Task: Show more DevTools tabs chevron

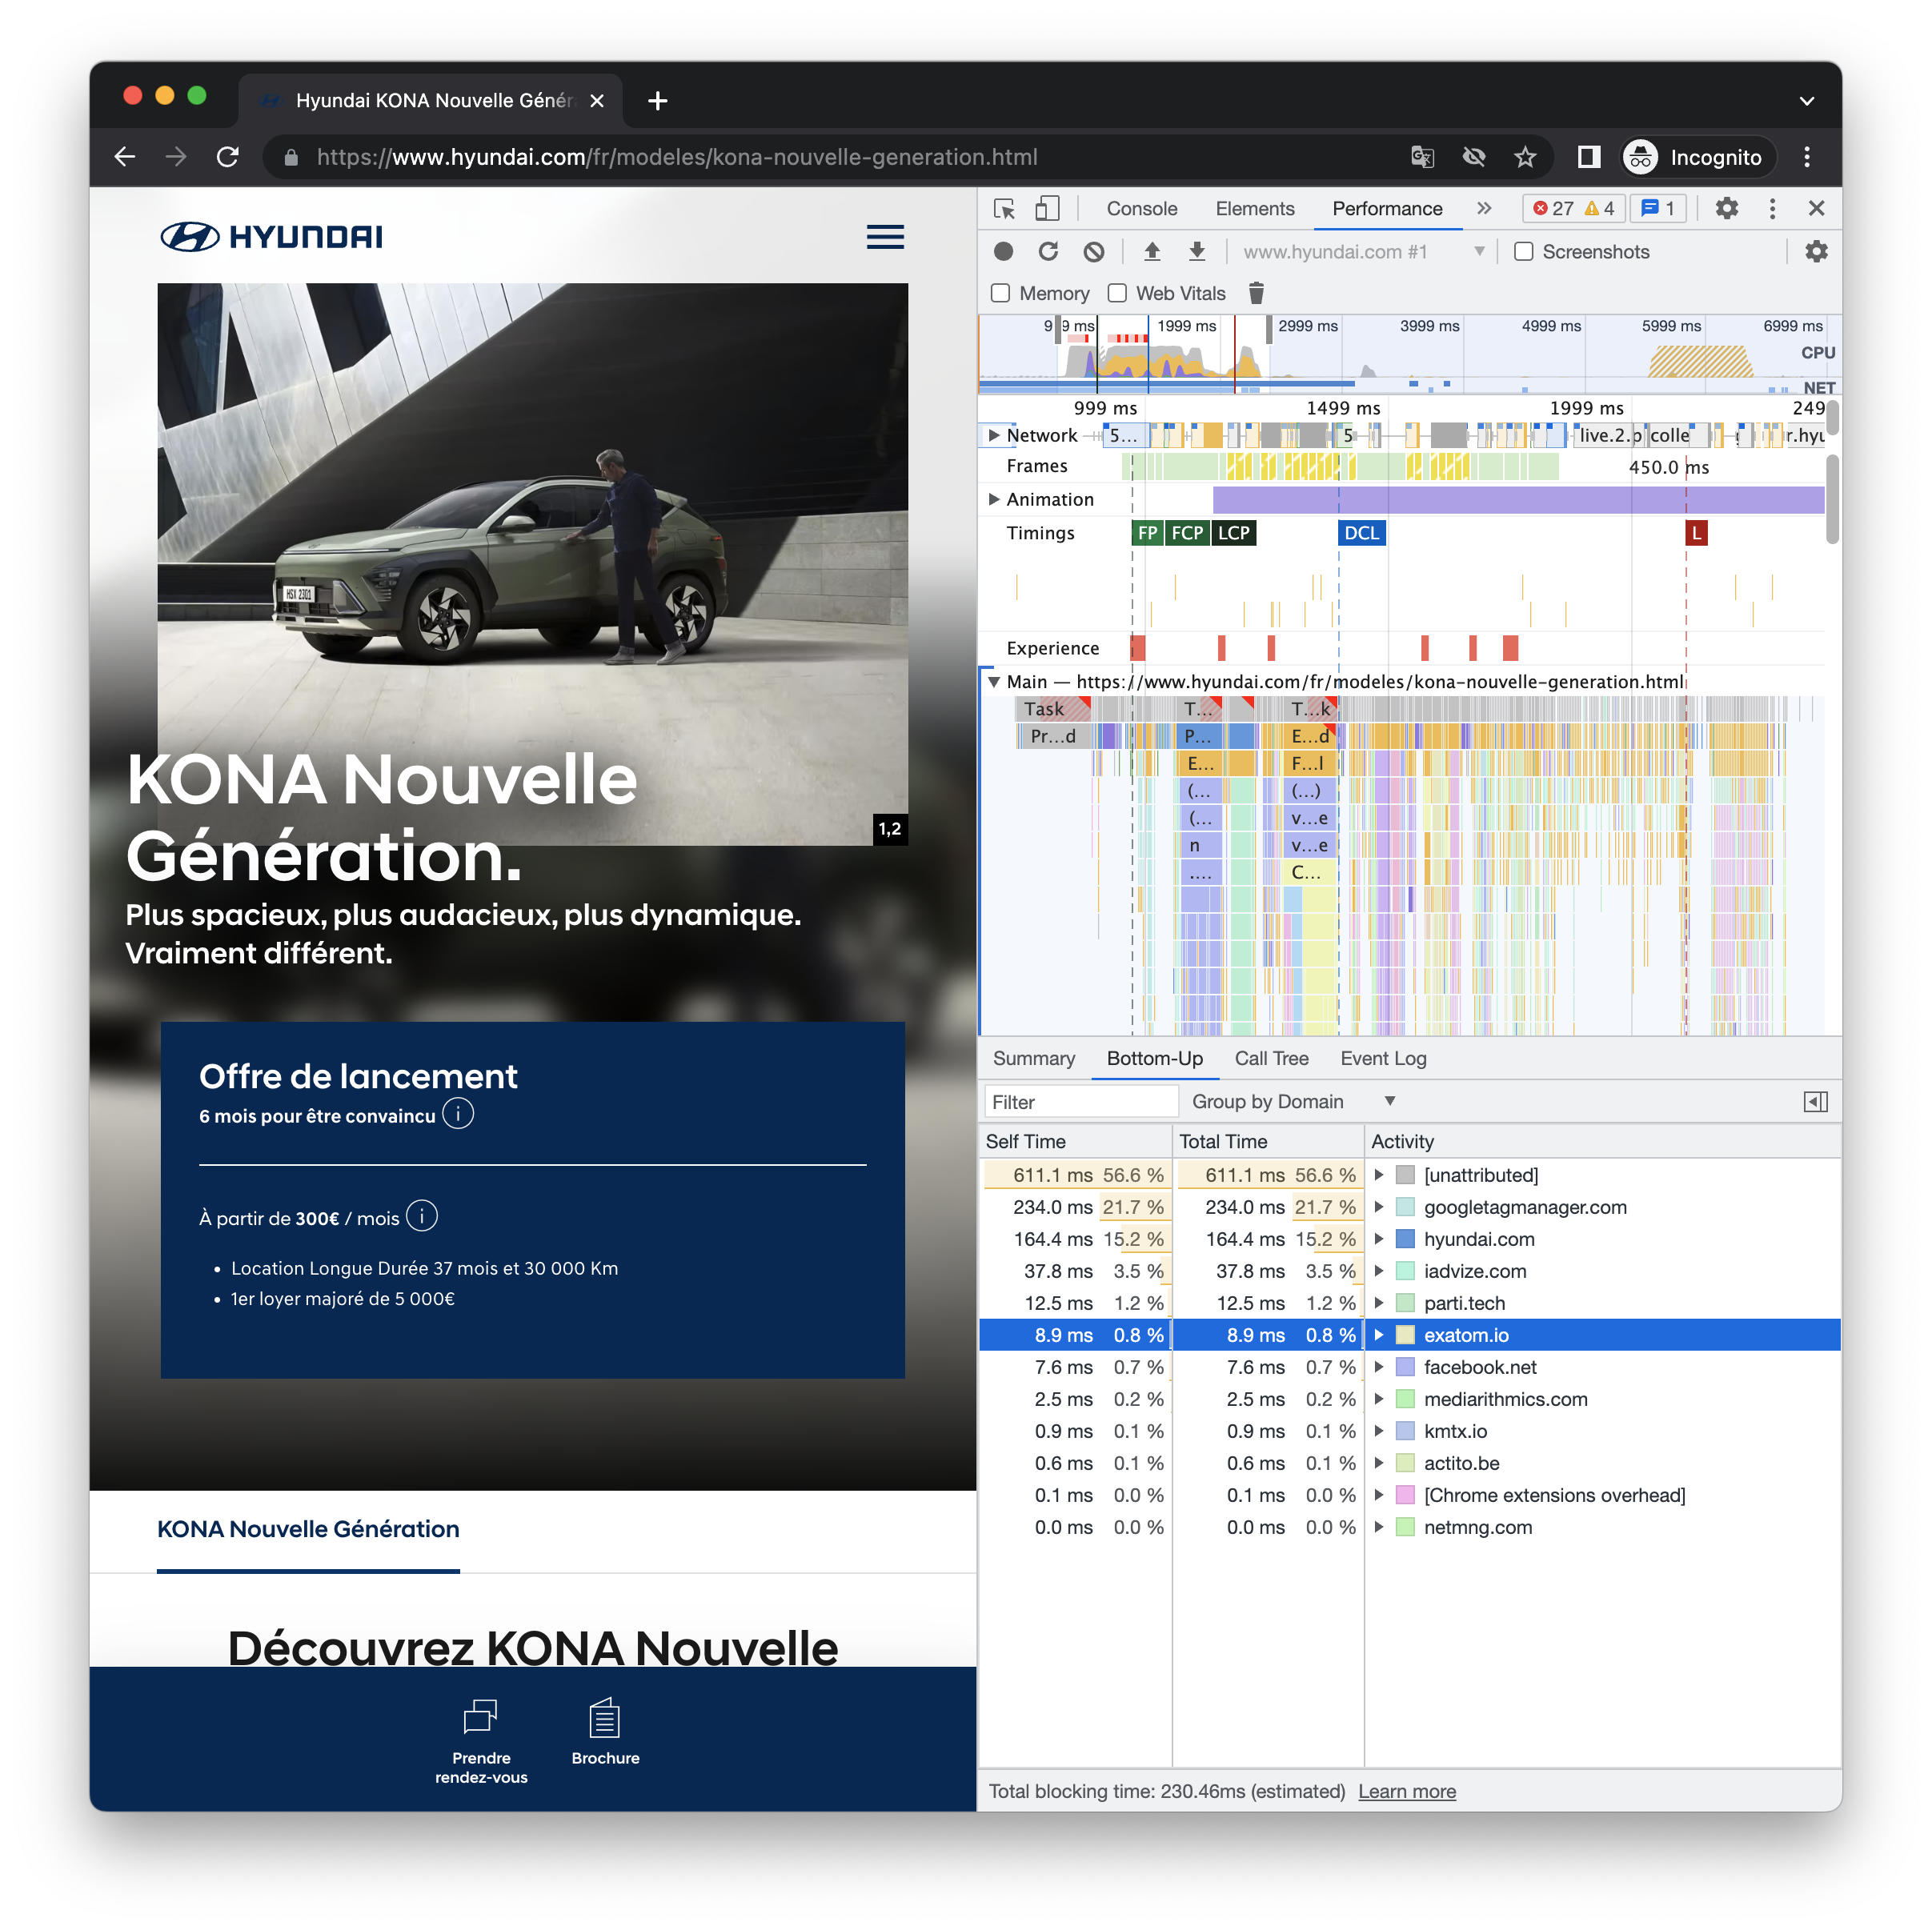Action: click(x=1484, y=208)
